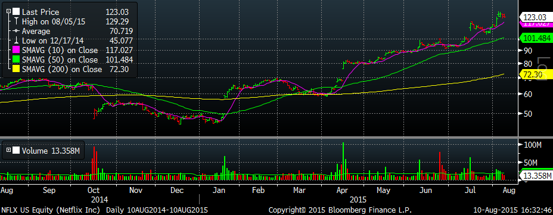Click the May month label on time axis

pos(383,191)
